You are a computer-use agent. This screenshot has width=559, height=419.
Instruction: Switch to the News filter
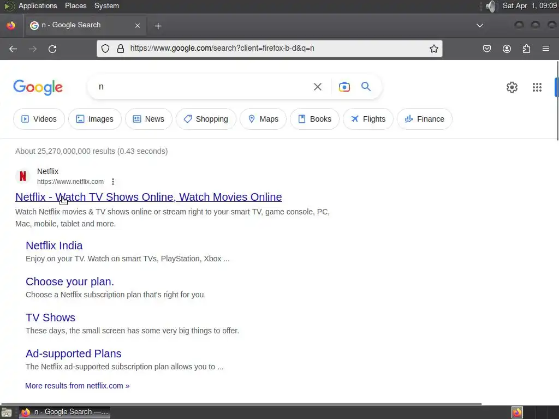148,119
